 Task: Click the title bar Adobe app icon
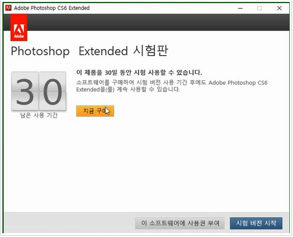(8, 8)
